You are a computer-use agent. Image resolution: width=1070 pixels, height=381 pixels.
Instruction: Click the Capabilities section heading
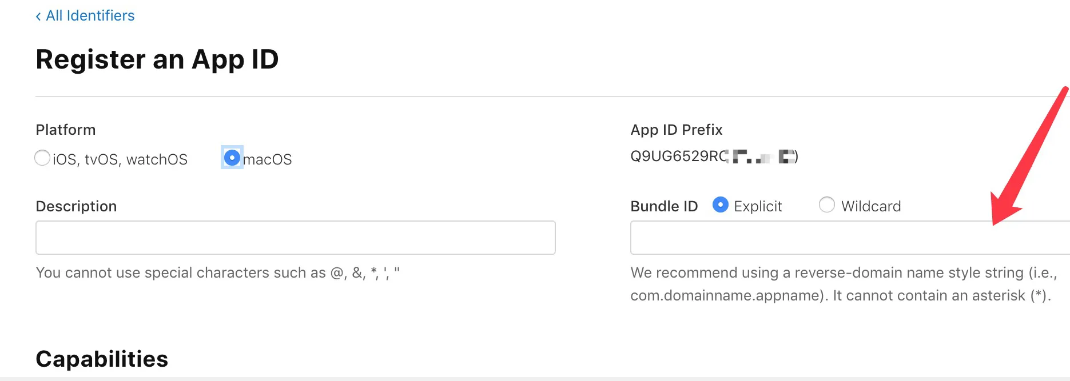pos(102,359)
